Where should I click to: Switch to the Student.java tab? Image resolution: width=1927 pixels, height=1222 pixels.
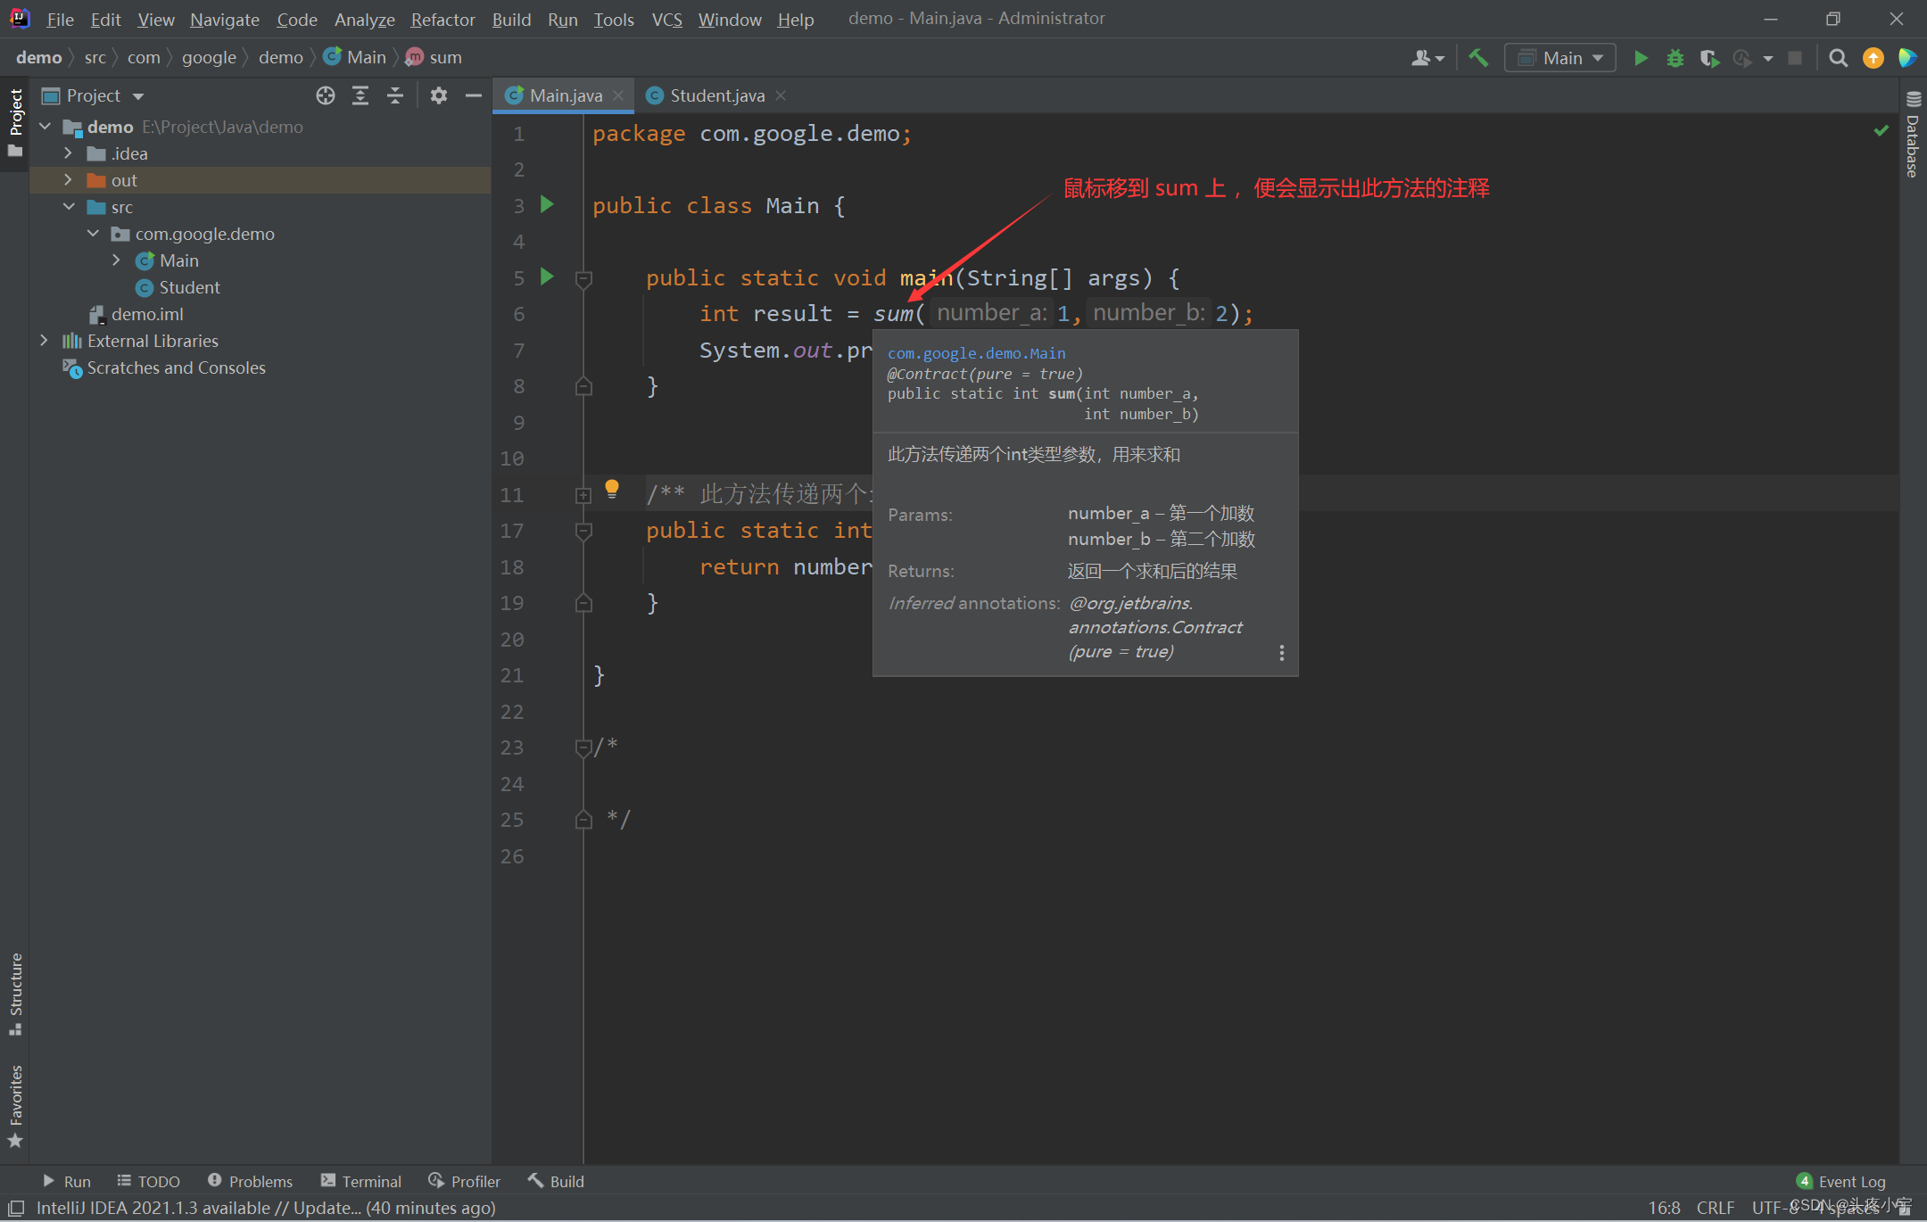coord(716,95)
